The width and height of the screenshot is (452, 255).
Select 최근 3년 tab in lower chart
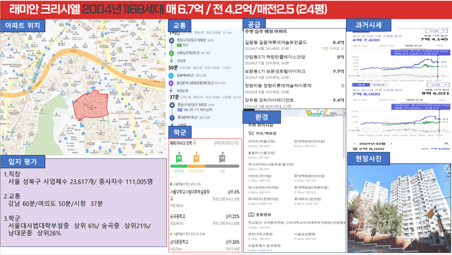360,100
